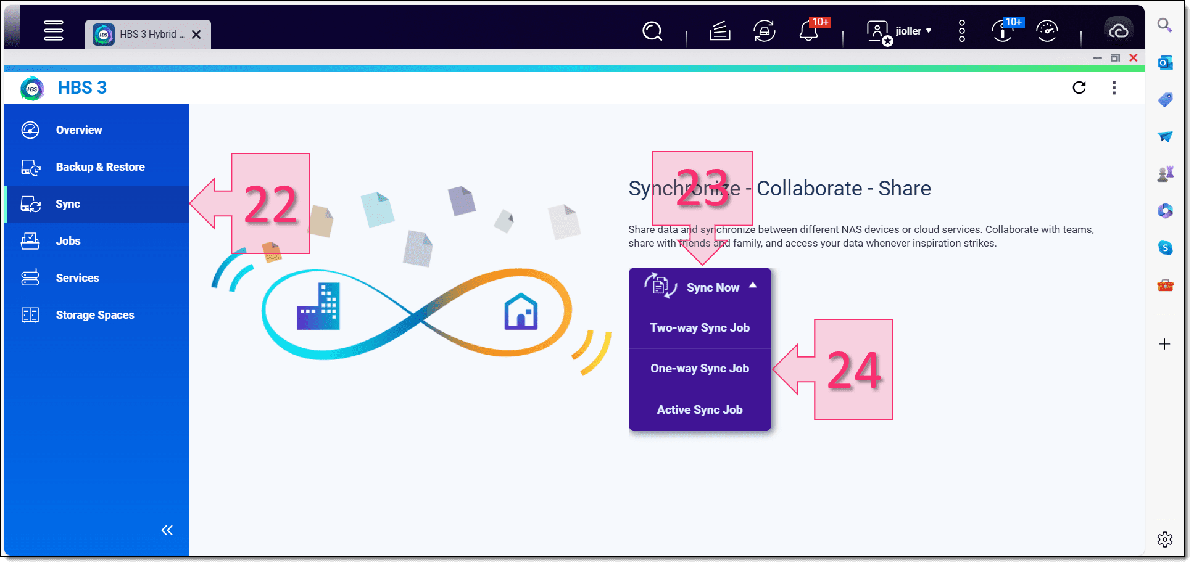Open Outlook in browser sidebar
The height and width of the screenshot is (566, 1194).
click(x=1165, y=62)
